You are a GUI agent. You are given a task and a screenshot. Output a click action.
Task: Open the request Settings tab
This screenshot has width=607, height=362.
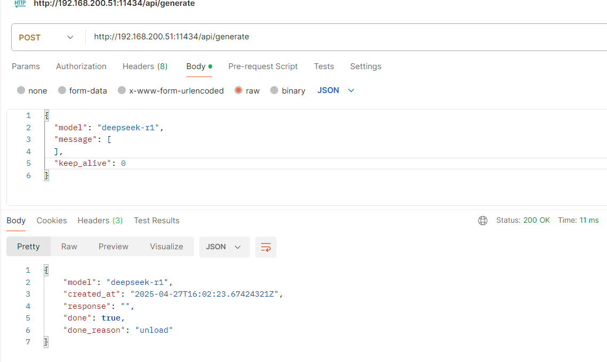366,66
